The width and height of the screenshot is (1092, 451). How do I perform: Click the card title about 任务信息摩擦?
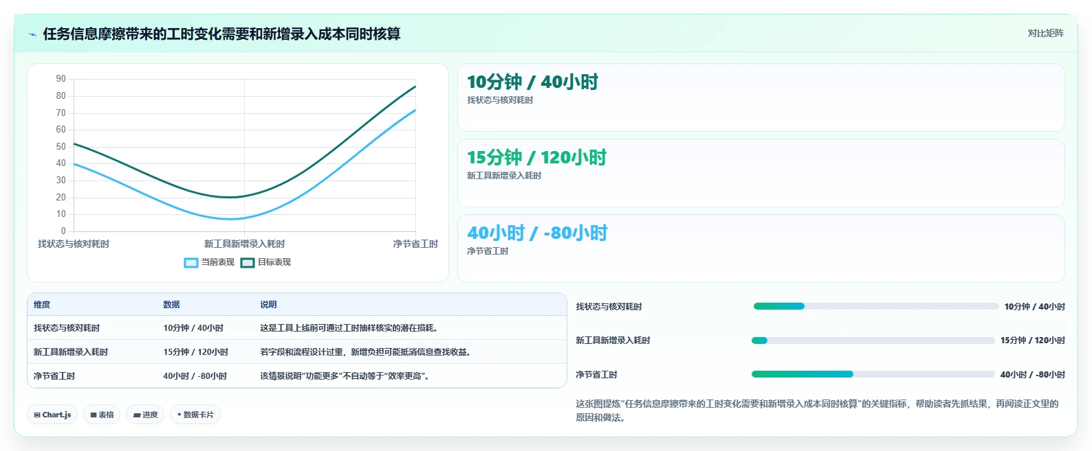[221, 34]
